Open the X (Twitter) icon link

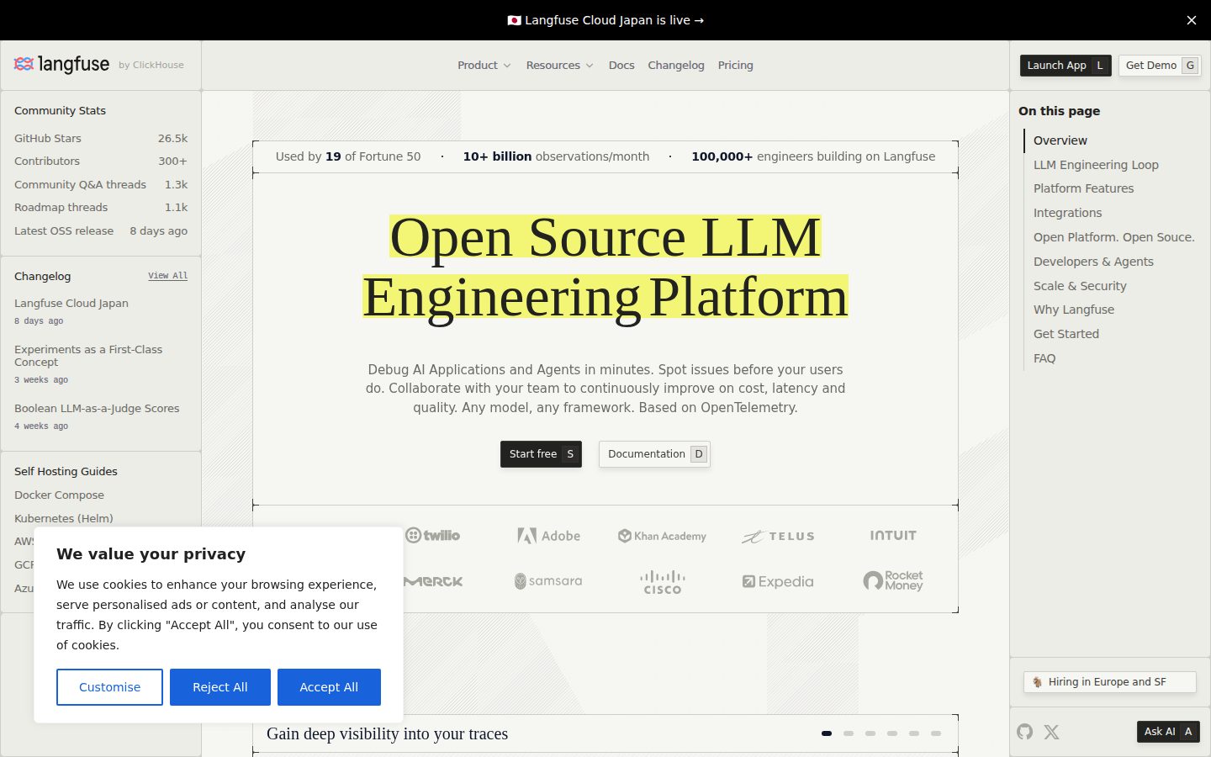point(1051,732)
